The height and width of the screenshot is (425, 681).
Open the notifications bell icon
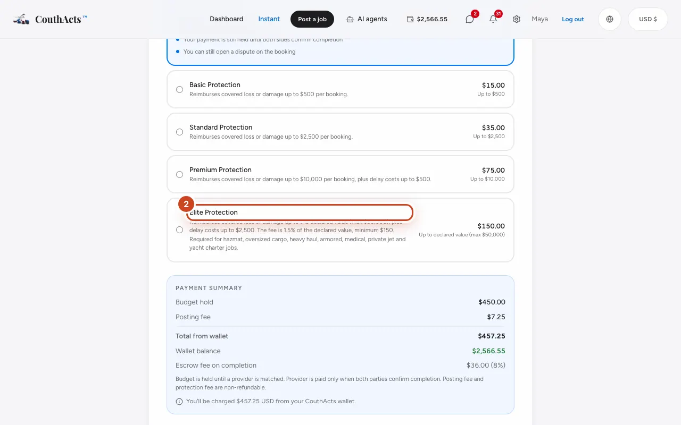[493, 19]
